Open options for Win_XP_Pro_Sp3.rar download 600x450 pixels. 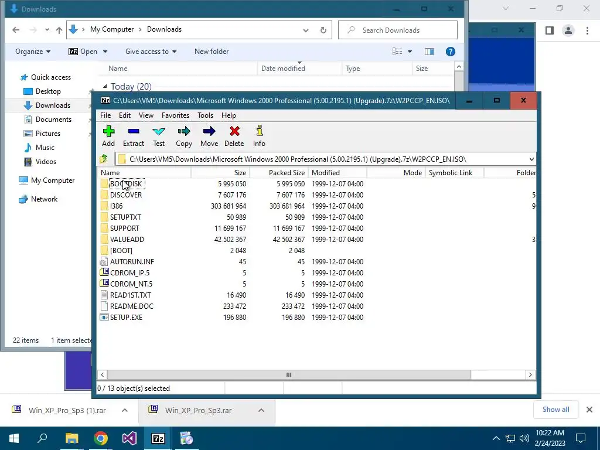click(x=261, y=410)
